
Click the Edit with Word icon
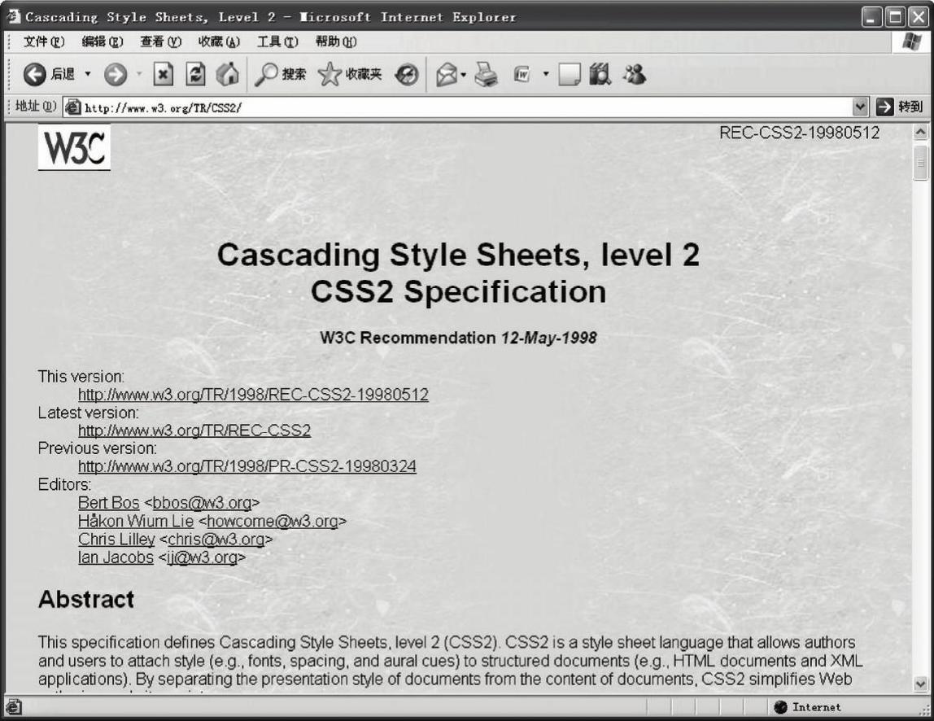tap(522, 75)
